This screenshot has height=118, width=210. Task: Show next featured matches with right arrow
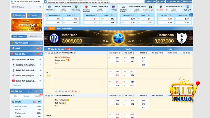coord(191,15)
